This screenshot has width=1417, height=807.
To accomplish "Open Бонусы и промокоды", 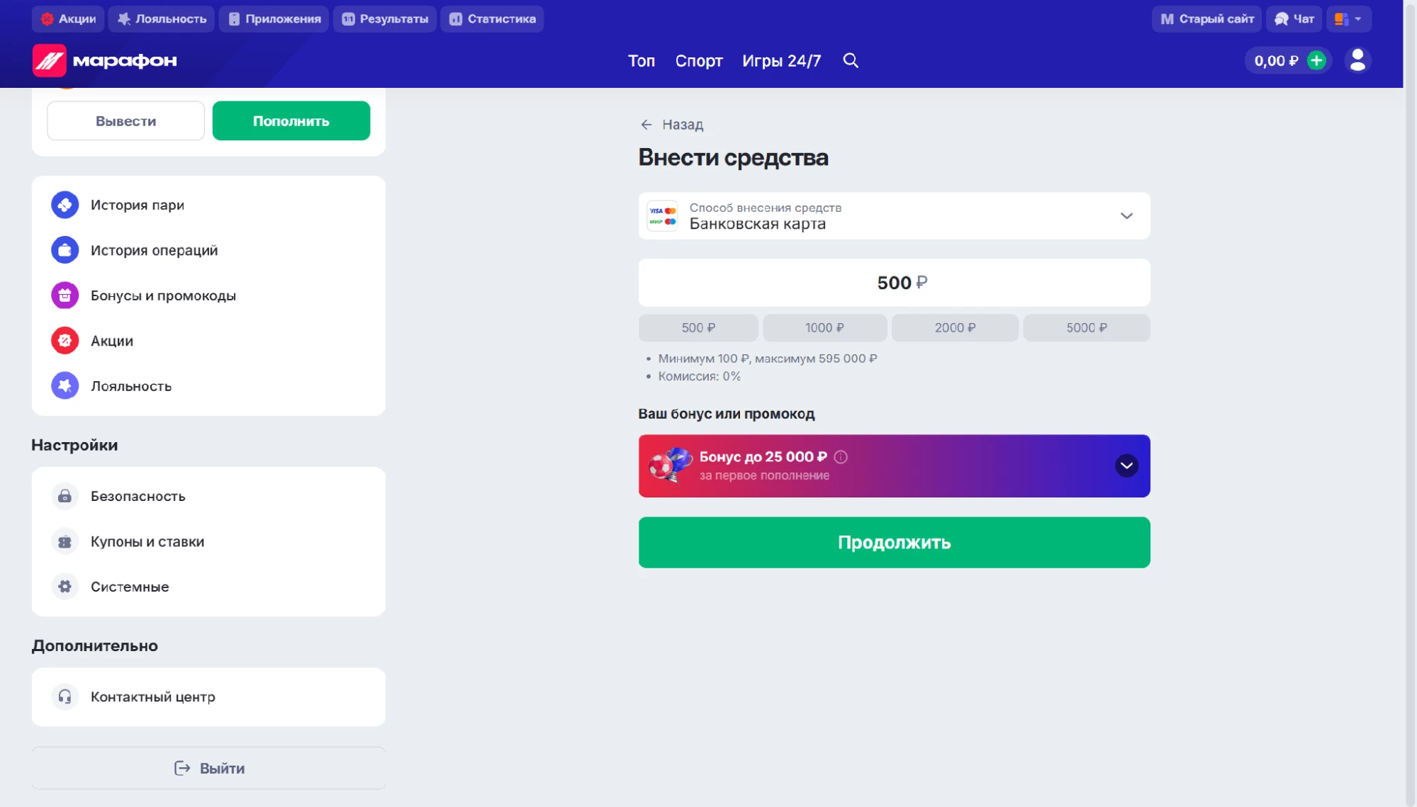I will click(208, 295).
